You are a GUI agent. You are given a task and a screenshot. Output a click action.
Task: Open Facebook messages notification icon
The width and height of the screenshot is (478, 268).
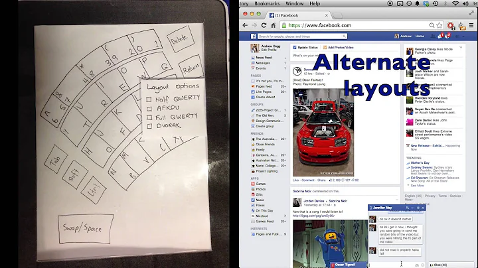coord(440,36)
